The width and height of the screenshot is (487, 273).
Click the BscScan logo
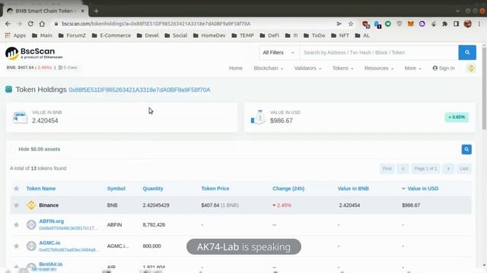(x=33, y=53)
